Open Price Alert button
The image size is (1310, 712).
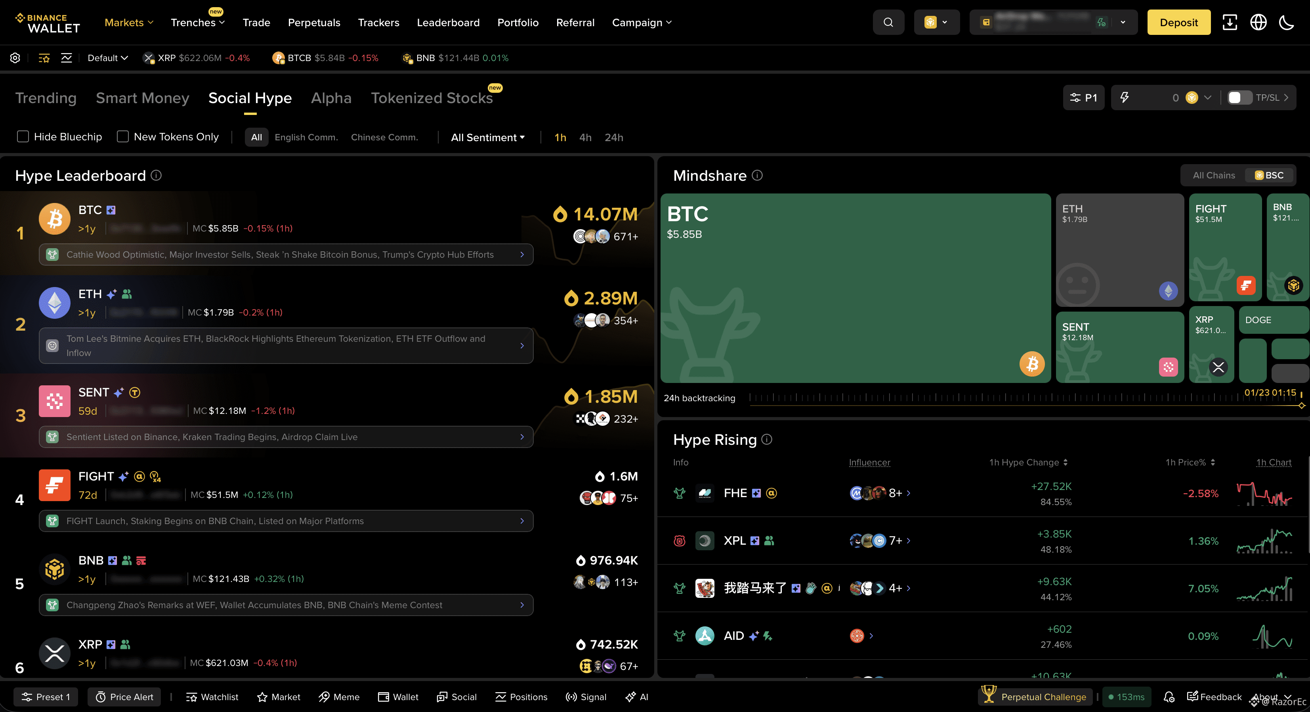point(124,697)
